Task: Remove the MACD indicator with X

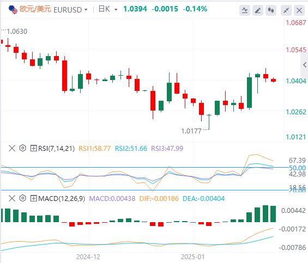Action: (12, 198)
